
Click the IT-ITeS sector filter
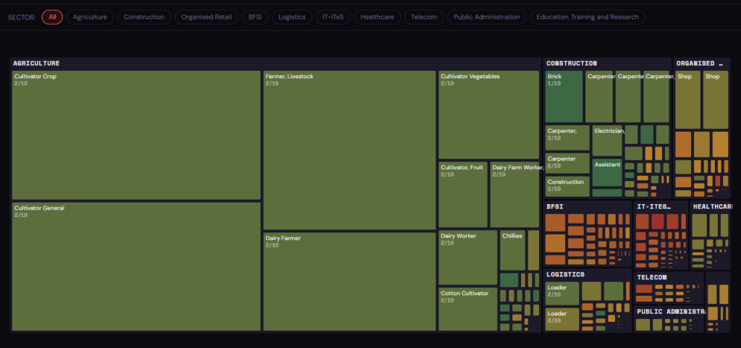pyautogui.click(x=332, y=17)
